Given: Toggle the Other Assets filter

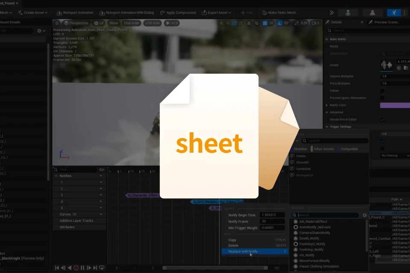Looking at the screenshot, I should (x=322, y=149).
